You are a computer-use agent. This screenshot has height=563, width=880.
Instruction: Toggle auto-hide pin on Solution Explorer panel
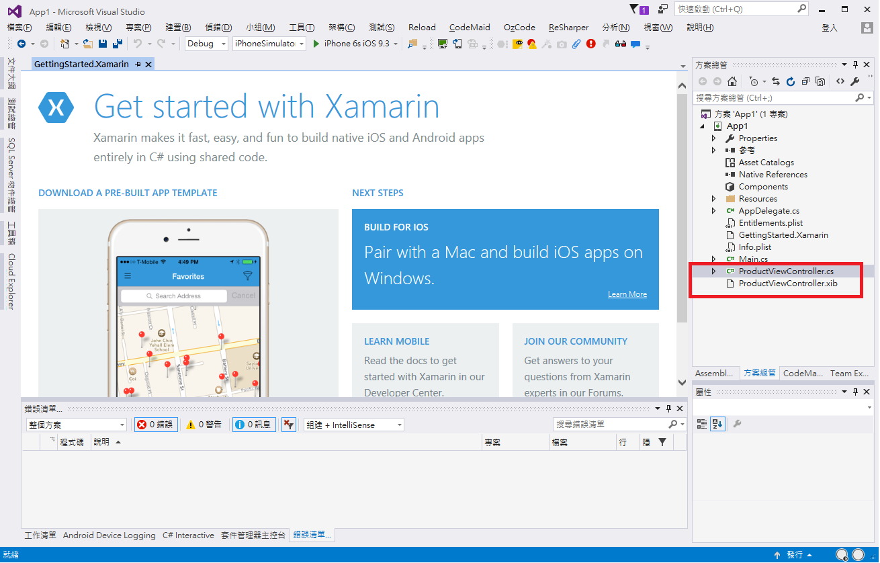tap(855, 64)
